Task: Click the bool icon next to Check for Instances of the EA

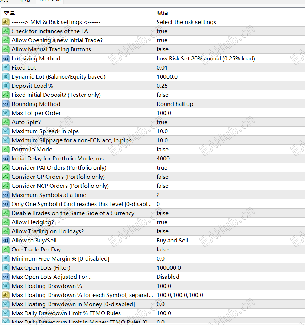Action: (6, 31)
